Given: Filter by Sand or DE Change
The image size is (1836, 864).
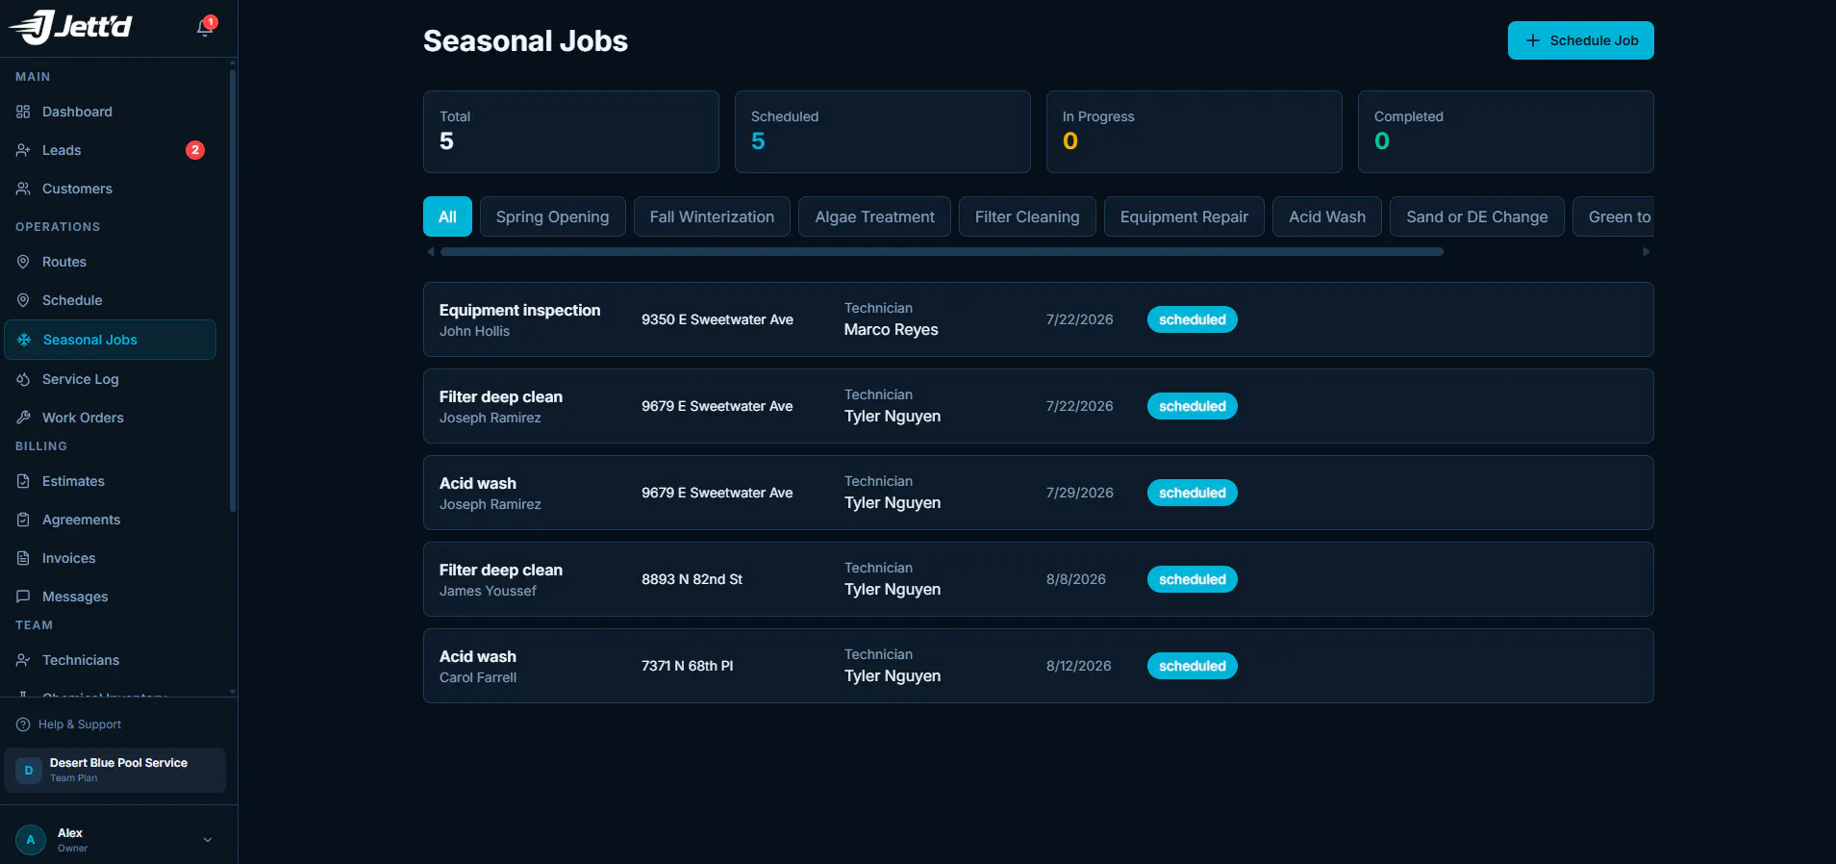Looking at the screenshot, I should 1477,216.
